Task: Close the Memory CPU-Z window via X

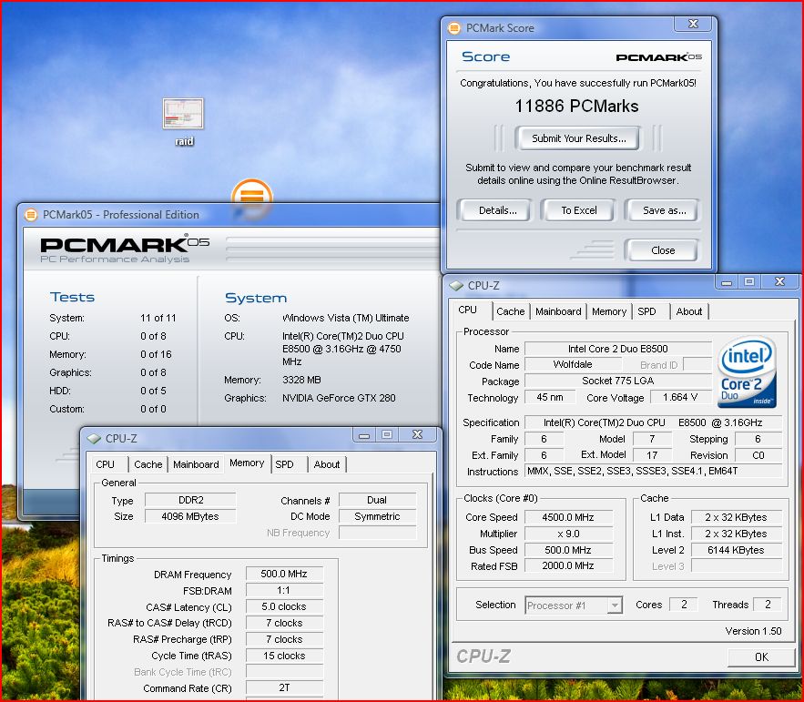Action: tap(417, 435)
